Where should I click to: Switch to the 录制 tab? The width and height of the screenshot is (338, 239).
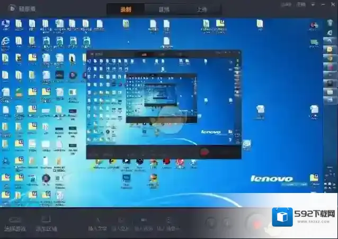tap(126, 9)
